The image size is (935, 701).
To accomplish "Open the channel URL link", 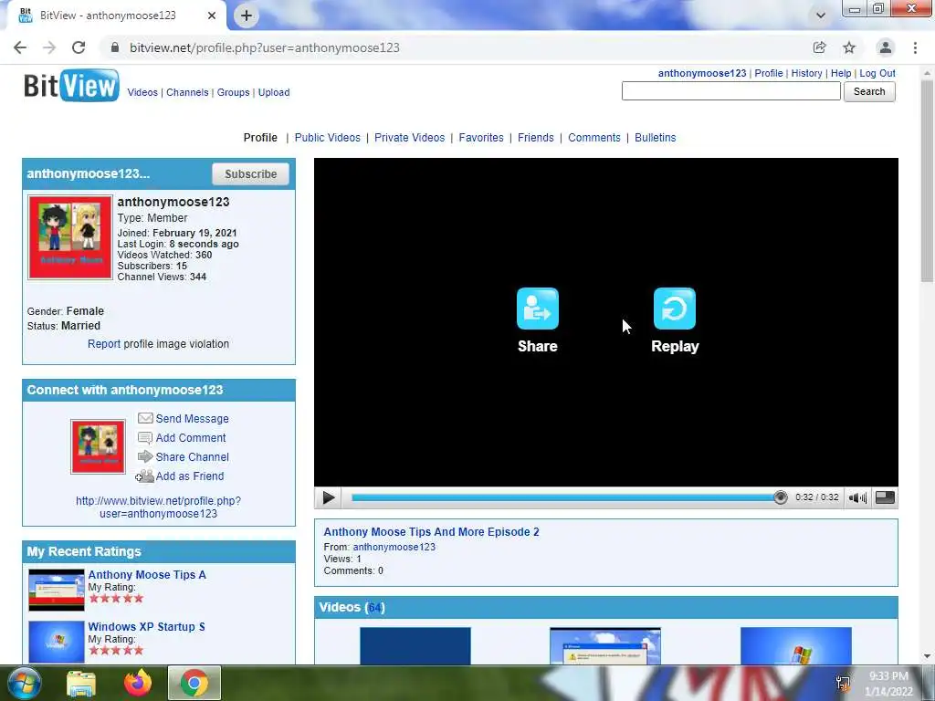I will pos(159,507).
